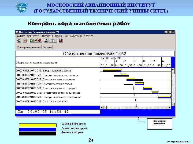
Task: Open the Опции menu
Action: tap(58, 36)
